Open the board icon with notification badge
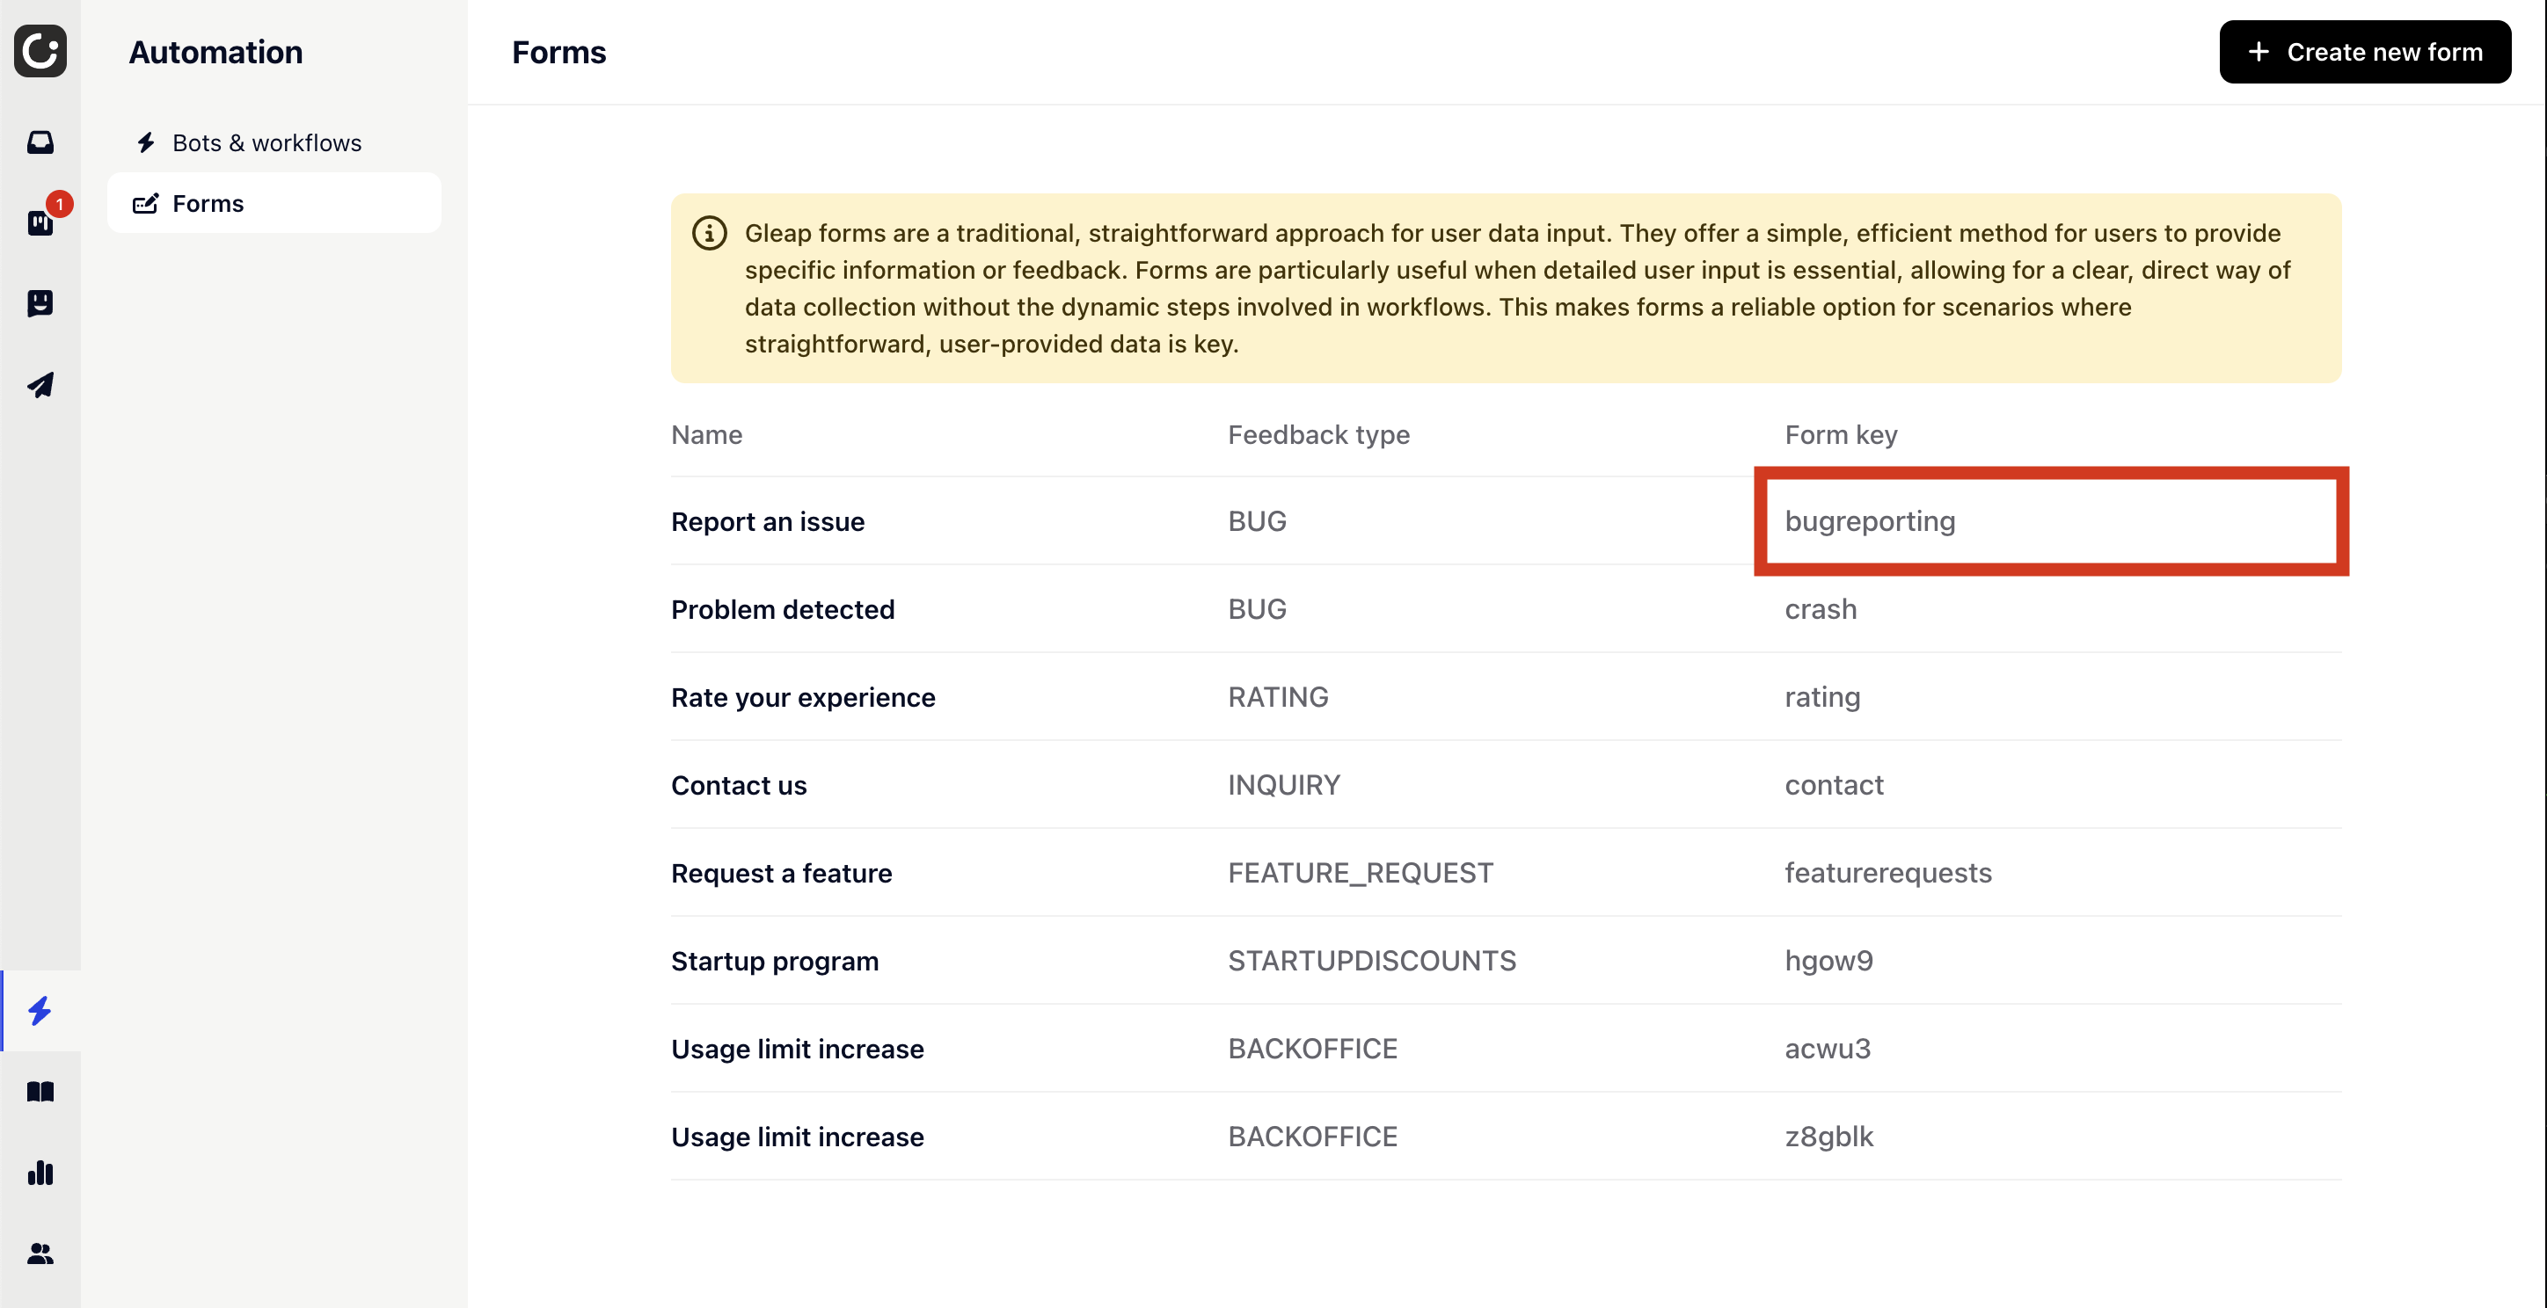 (40, 222)
